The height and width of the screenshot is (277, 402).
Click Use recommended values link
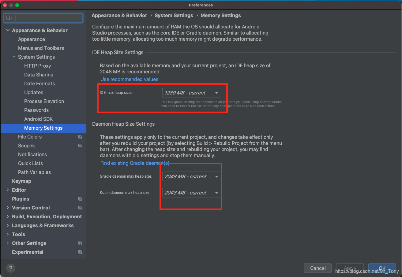point(130,79)
